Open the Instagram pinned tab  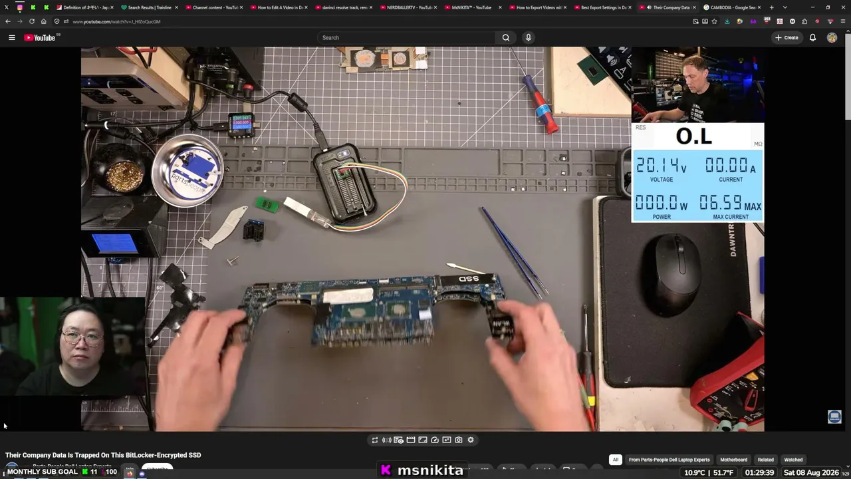pos(19,7)
